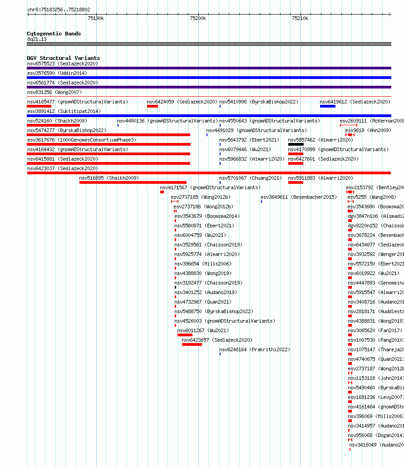Open variant esv3576590 (Uddin2014)
The height and width of the screenshot is (467, 404).
(x=57, y=73)
